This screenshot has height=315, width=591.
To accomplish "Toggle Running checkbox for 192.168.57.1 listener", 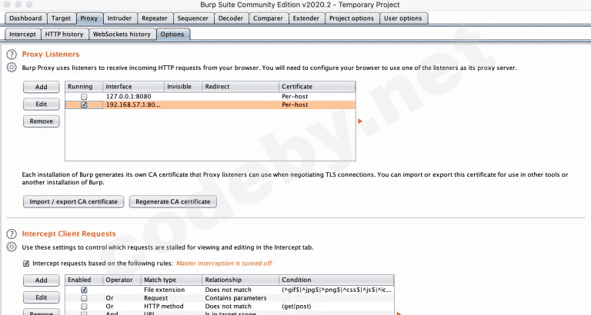I will 84,105.
